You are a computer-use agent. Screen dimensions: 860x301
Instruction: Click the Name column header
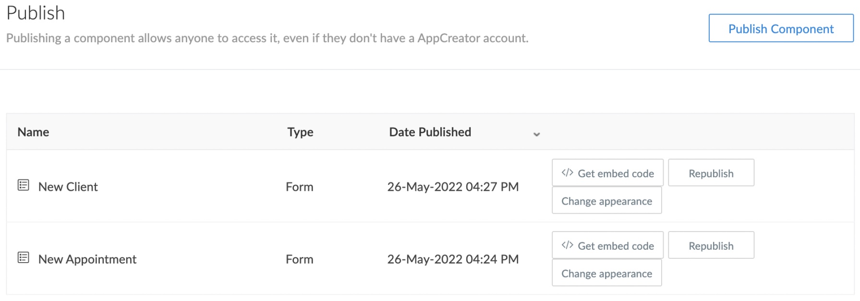point(33,132)
